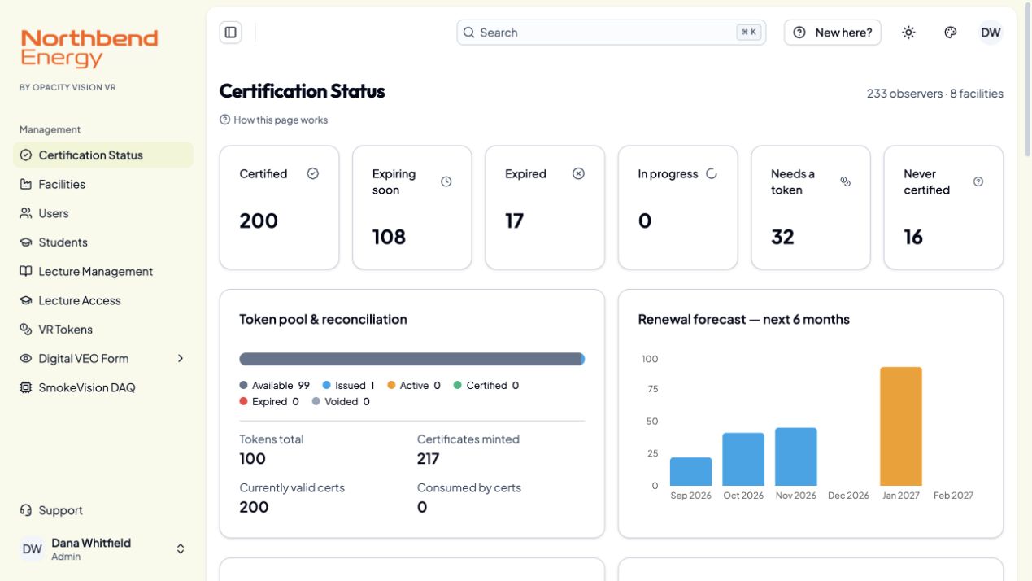Image resolution: width=1032 pixels, height=581 pixels.
Task: Click the Certified card check icon
Action: point(313,173)
